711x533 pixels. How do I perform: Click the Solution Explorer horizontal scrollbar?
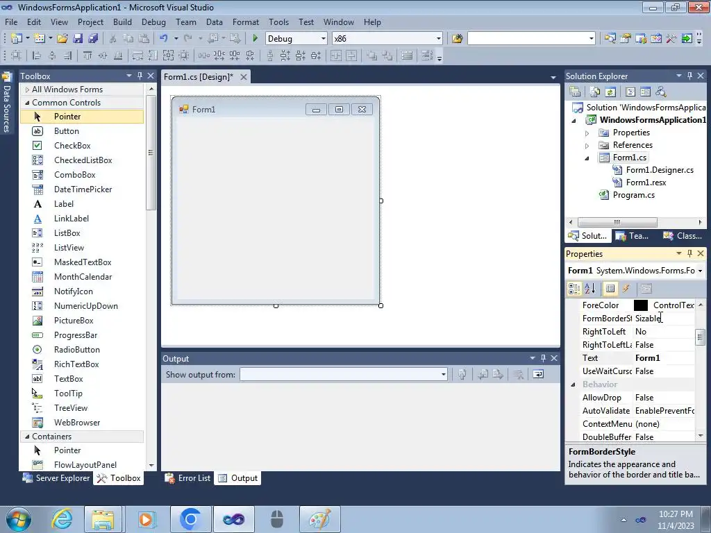pos(617,222)
